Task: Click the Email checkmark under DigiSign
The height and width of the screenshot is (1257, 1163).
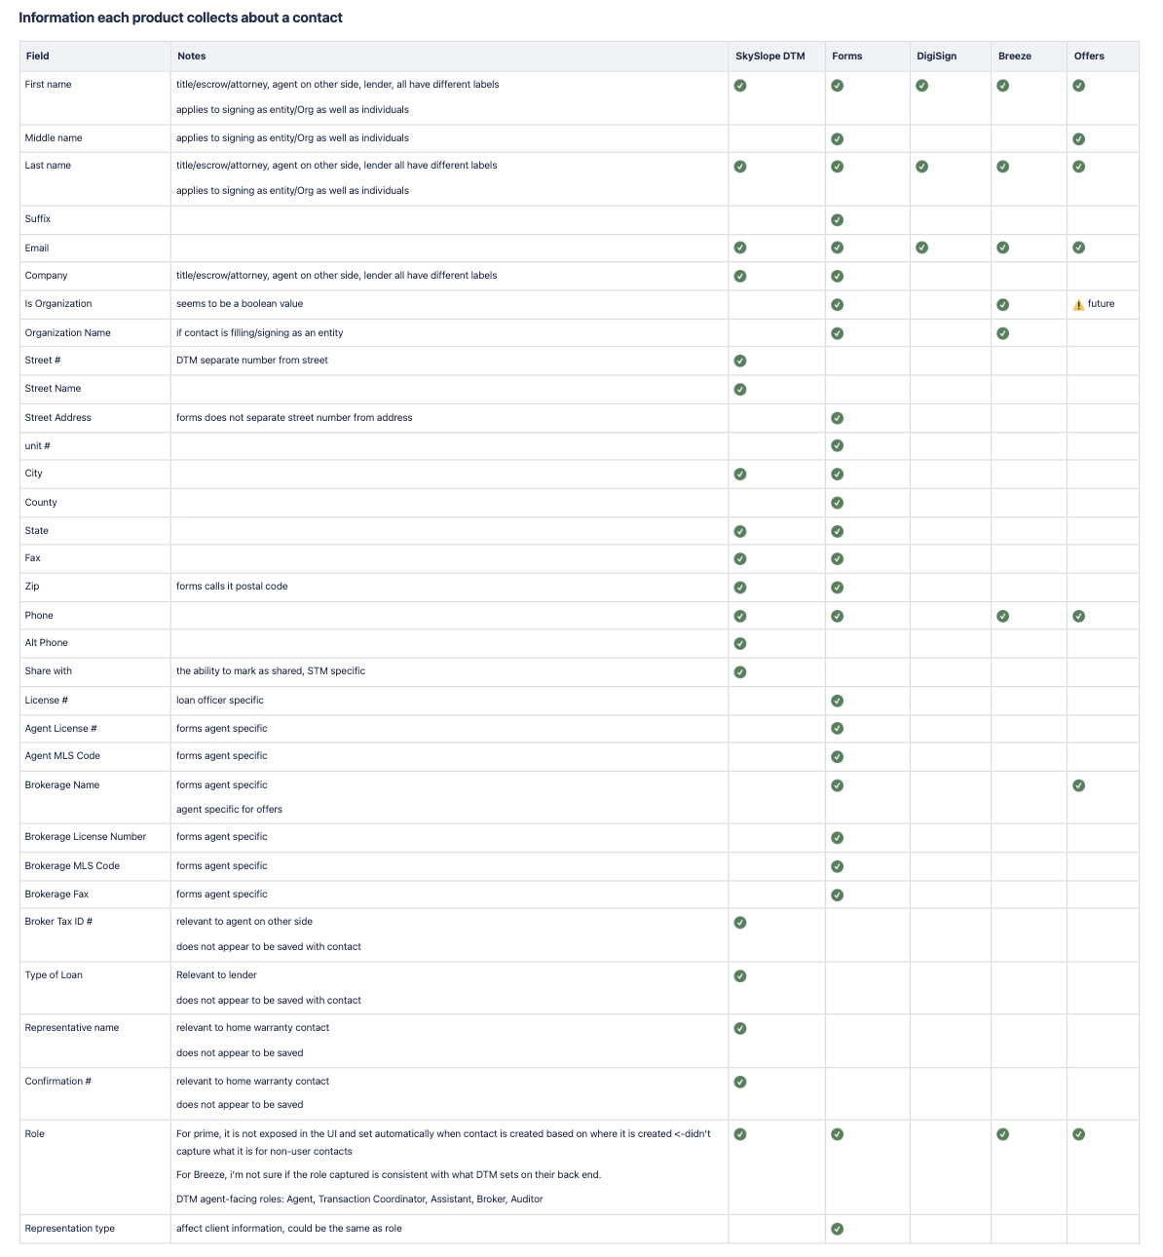Action: [x=921, y=248]
